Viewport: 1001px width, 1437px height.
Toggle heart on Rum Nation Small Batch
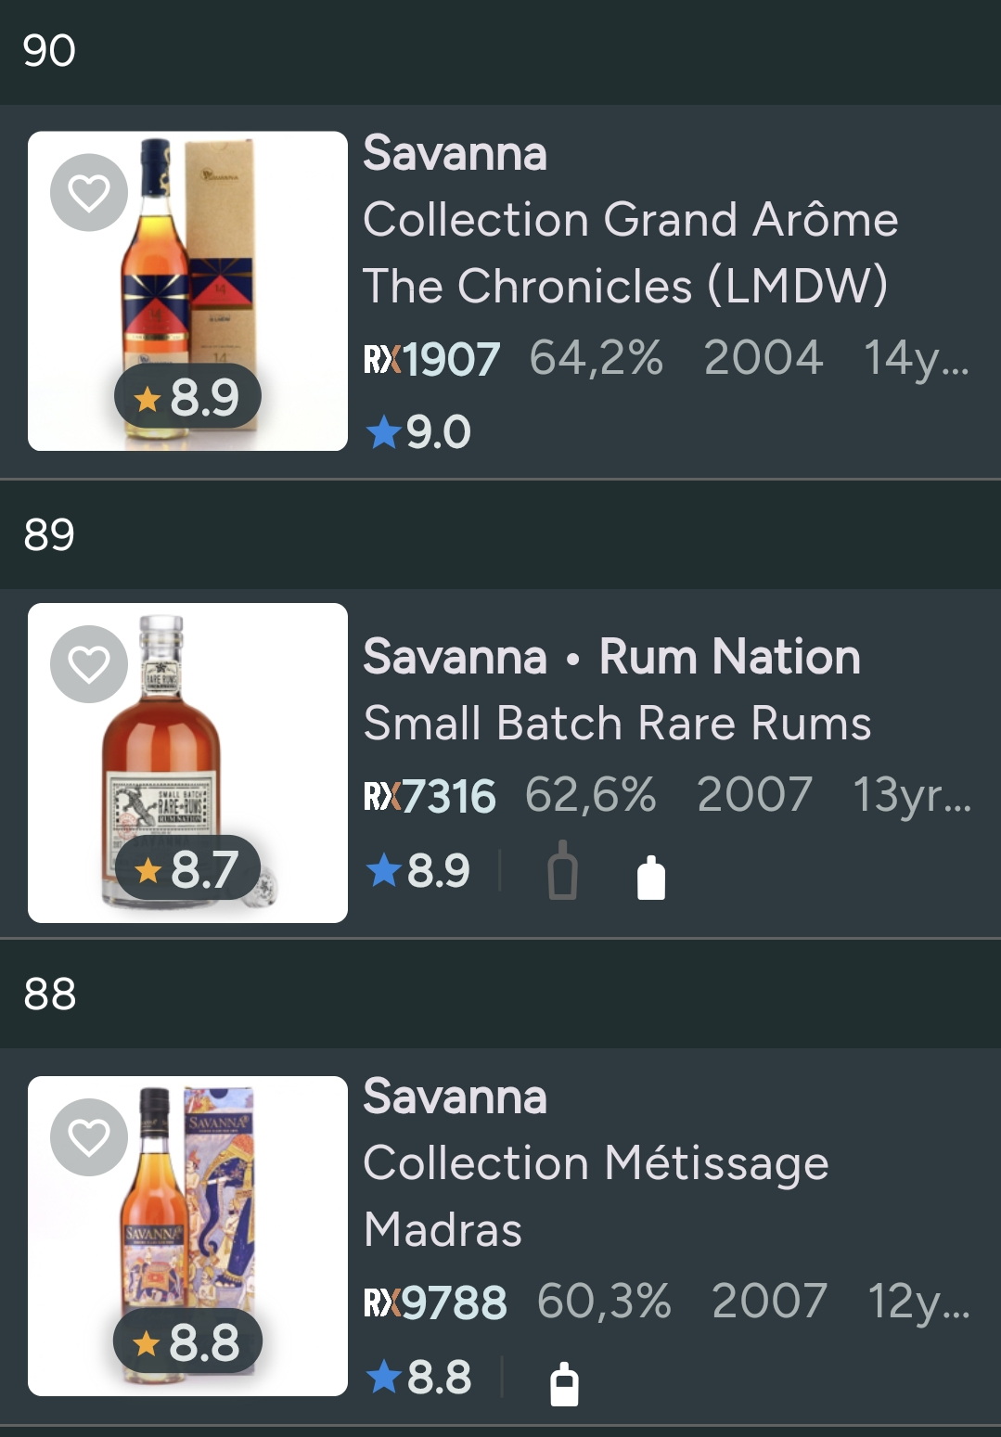pyautogui.click(x=89, y=664)
